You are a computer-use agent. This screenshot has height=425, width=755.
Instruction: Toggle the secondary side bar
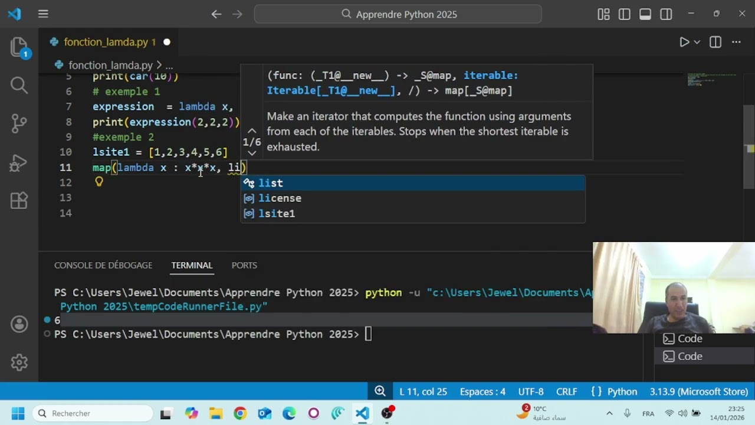click(x=666, y=14)
